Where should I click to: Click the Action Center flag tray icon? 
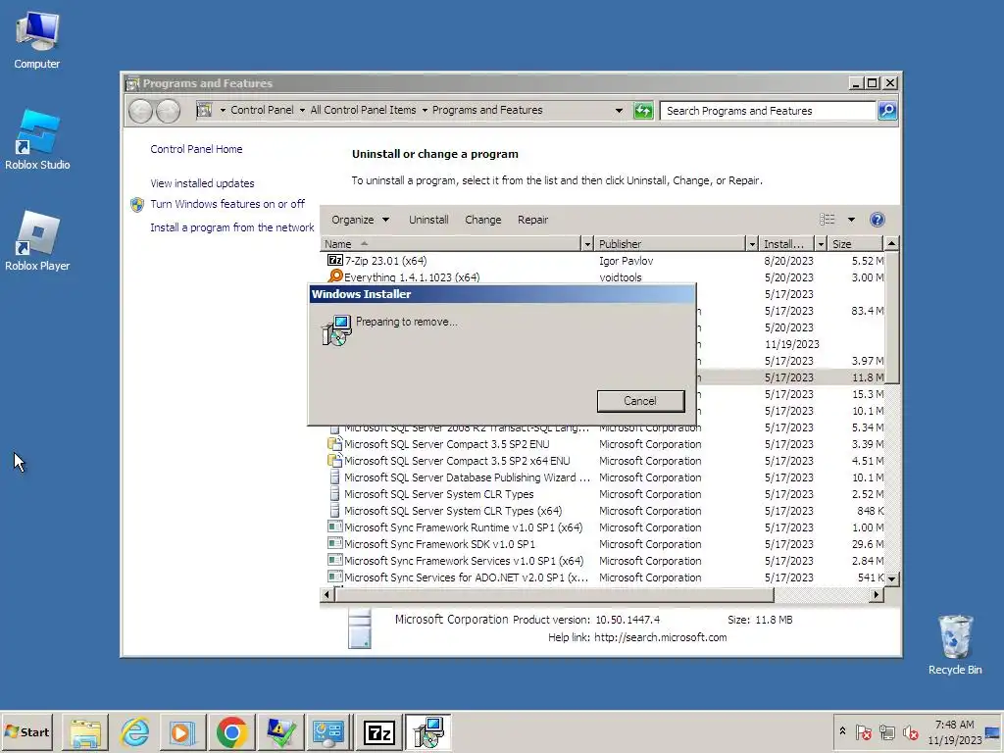[863, 731]
